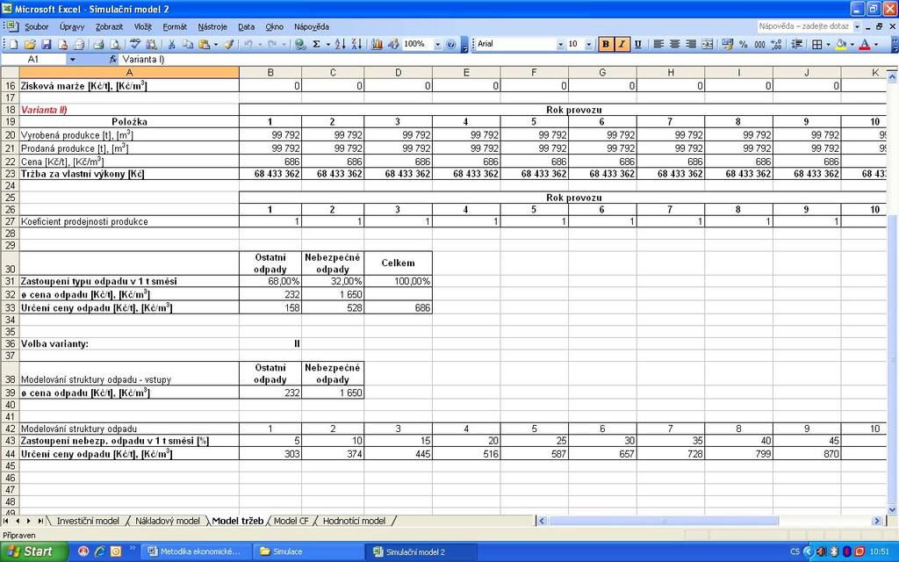
Task: Open the Data menu
Action: click(x=246, y=27)
